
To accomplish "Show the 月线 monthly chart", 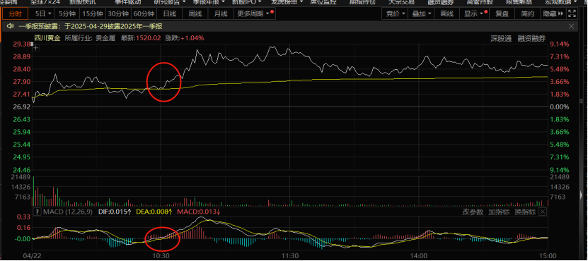I will click(221, 14).
